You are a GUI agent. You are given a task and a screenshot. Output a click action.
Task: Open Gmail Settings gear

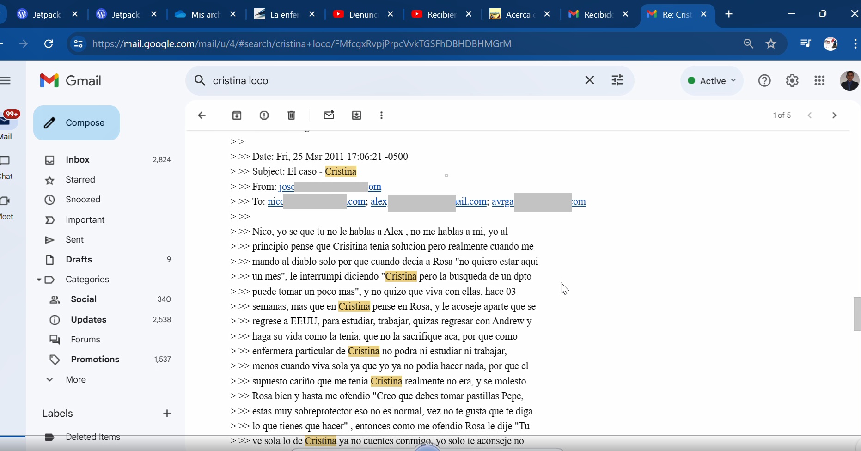tap(792, 81)
